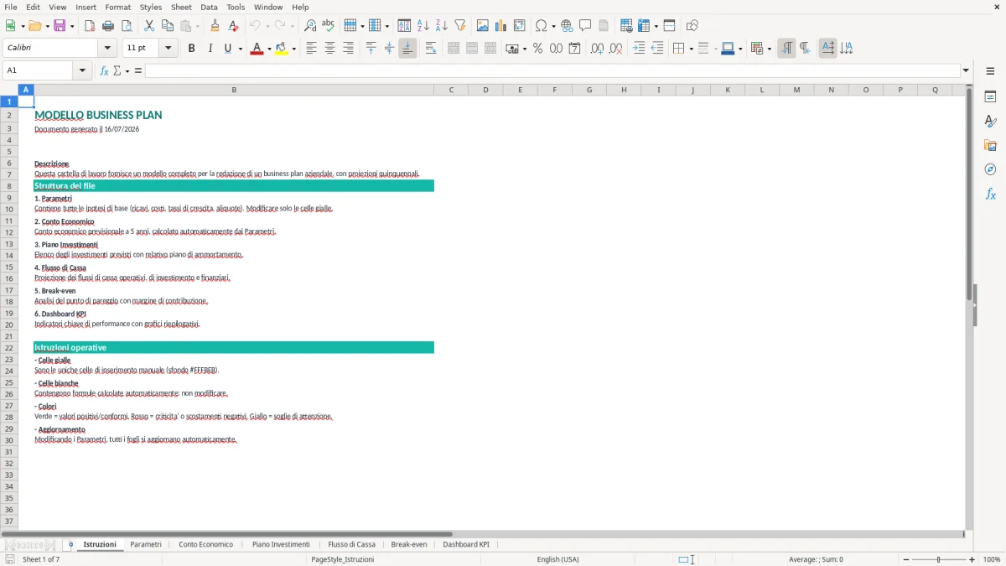Screen dimensions: 1006x566
Task: Insert a hyperlink with the globe icon
Action: click(x=568, y=26)
